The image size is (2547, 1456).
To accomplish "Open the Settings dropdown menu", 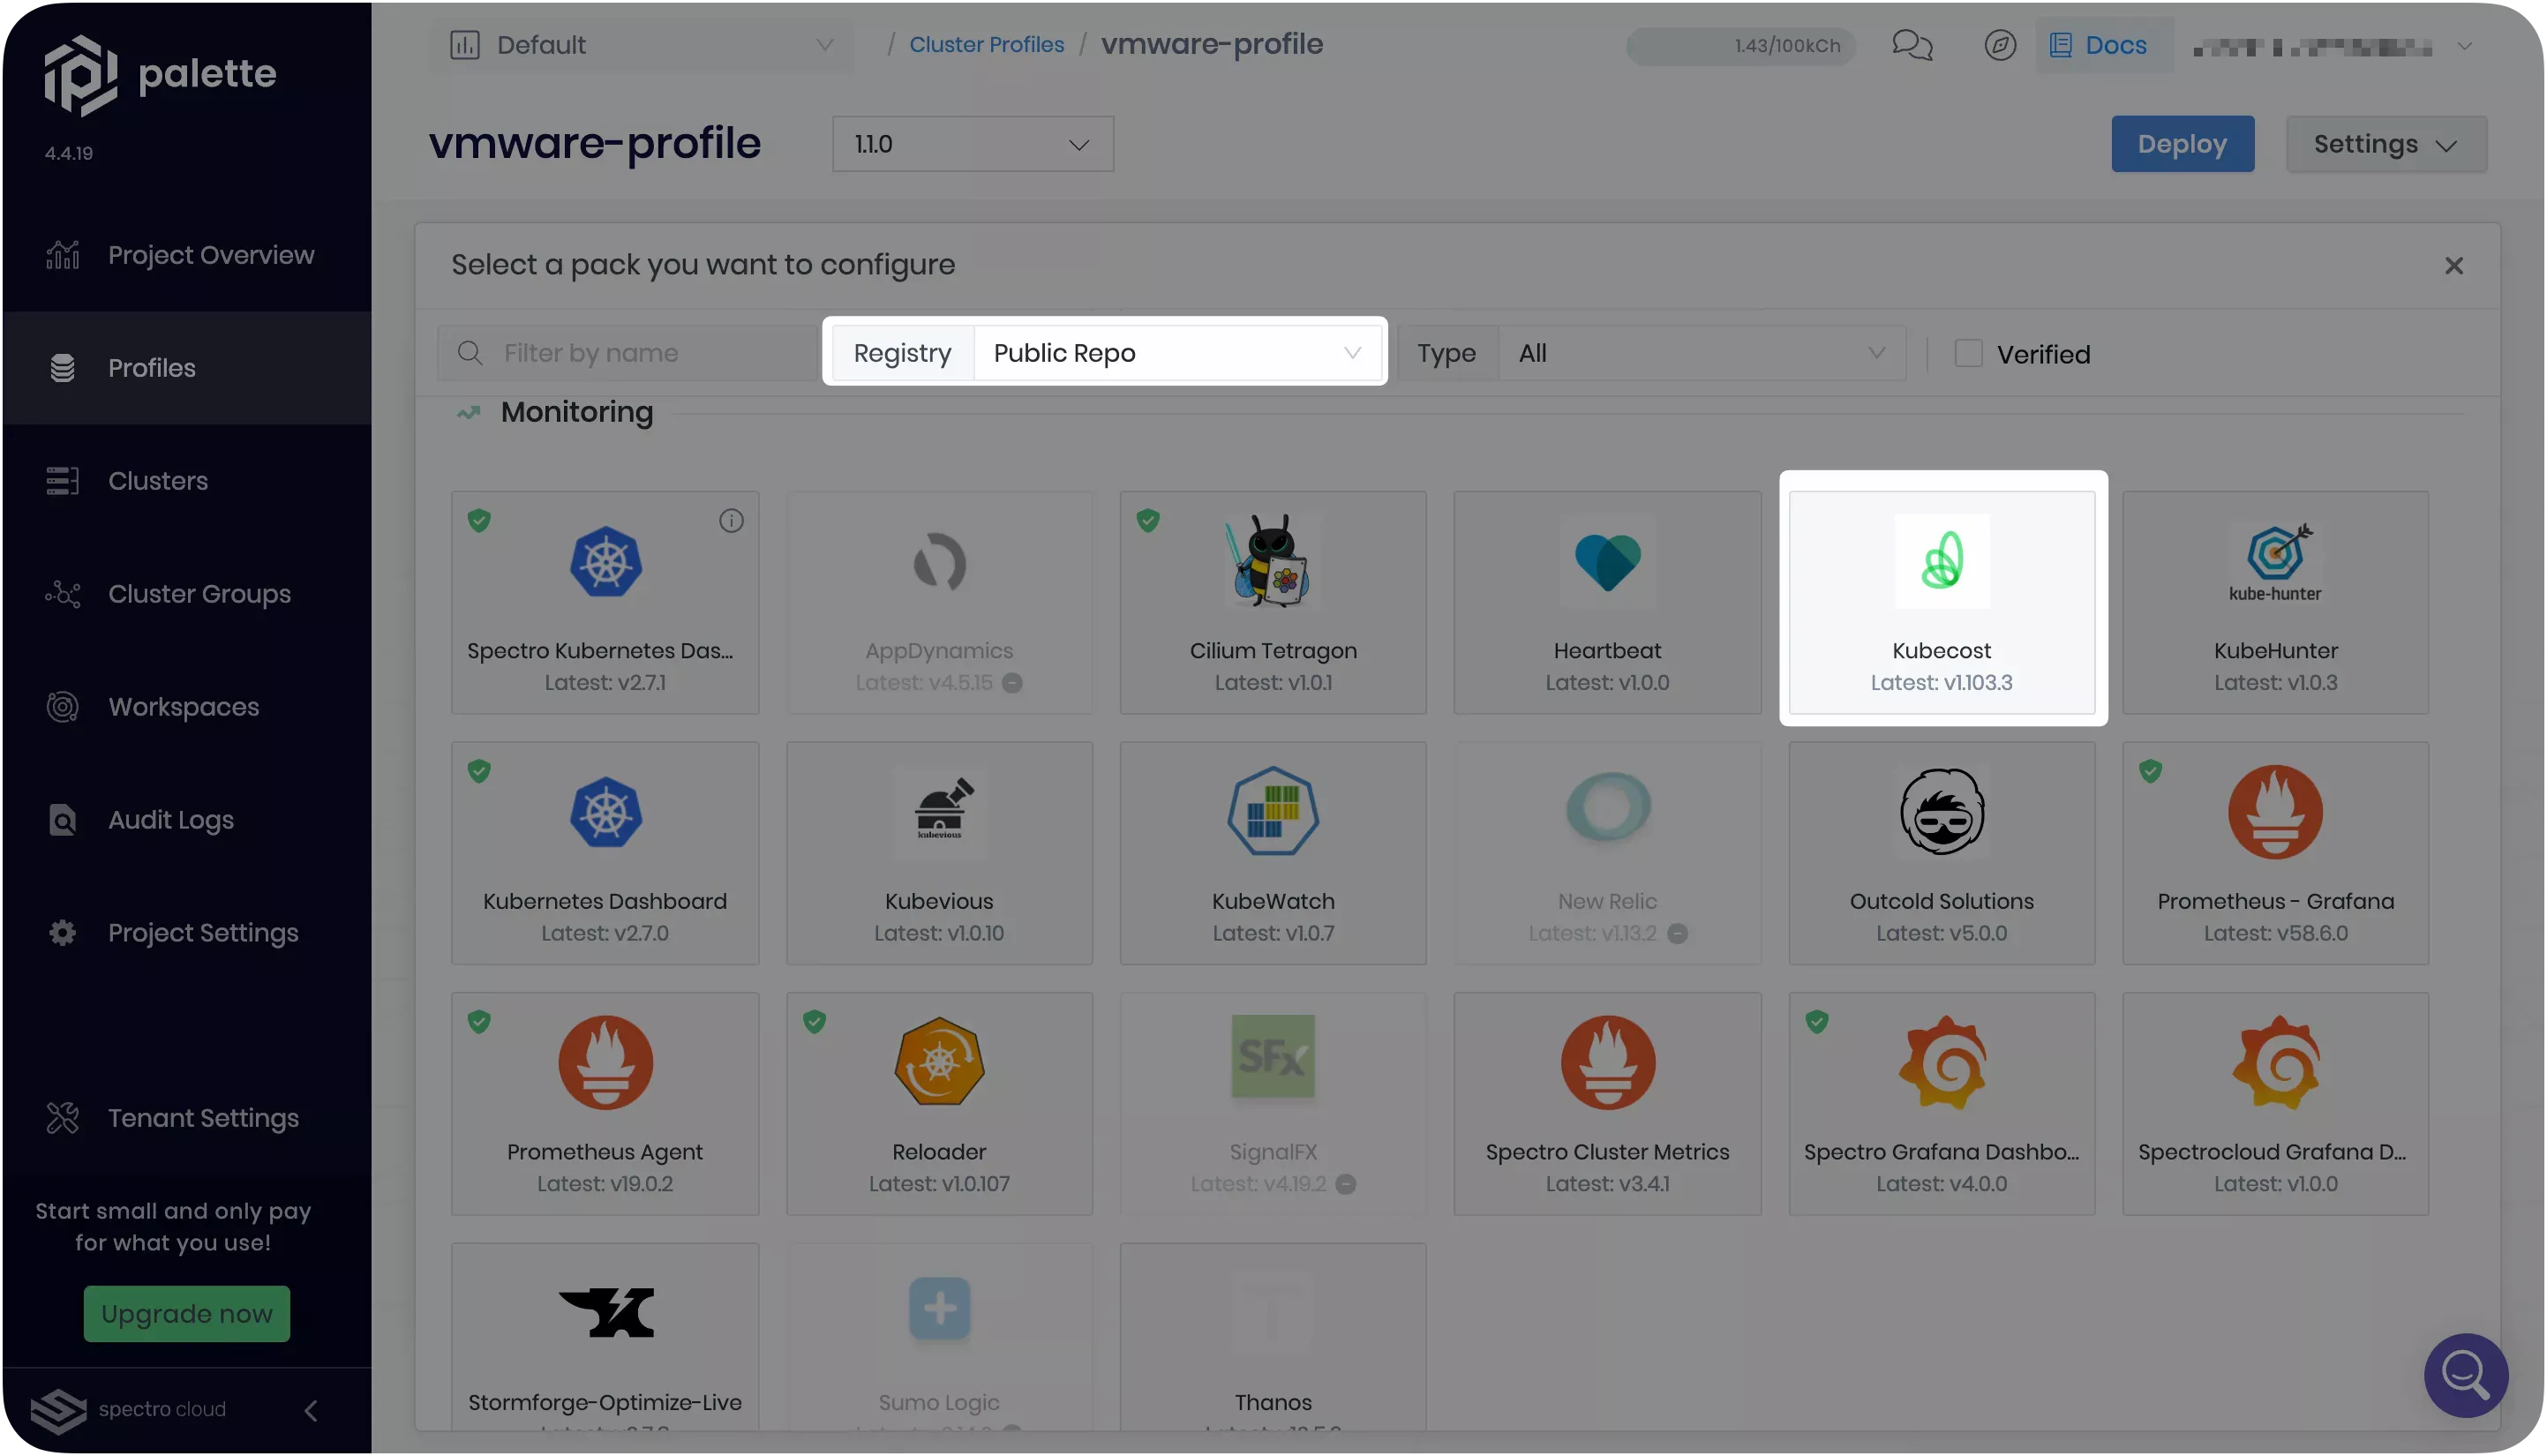I will (x=2385, y=143).
